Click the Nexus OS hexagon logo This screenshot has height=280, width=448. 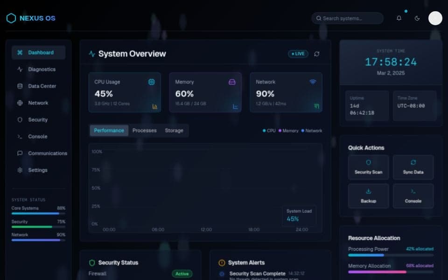coord(11,18)
